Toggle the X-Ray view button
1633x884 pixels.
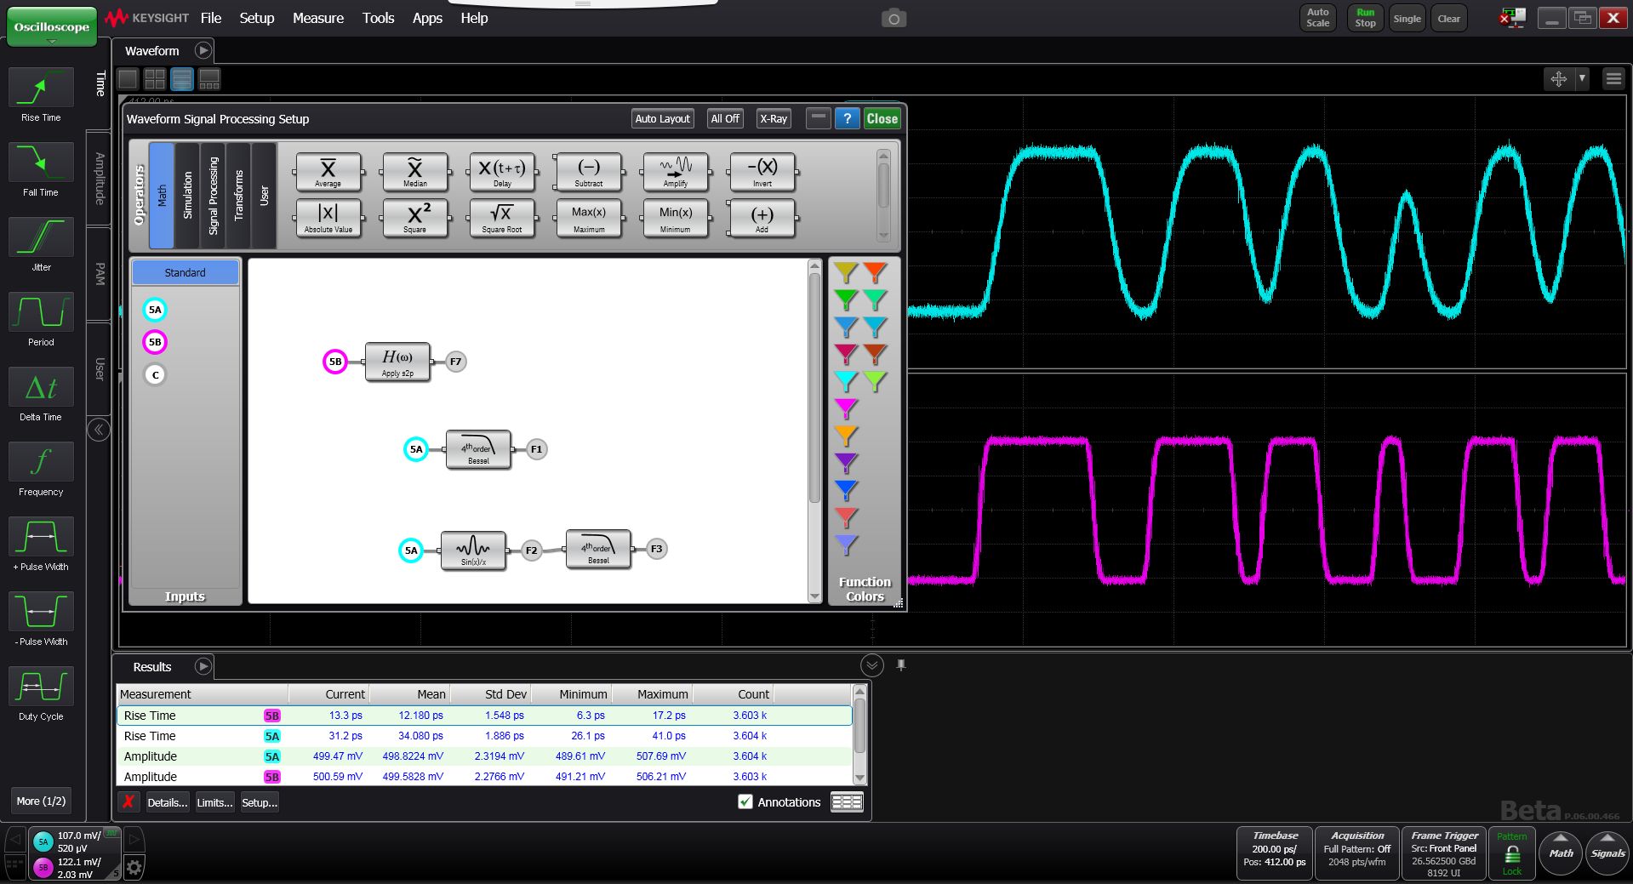(773, 119)
